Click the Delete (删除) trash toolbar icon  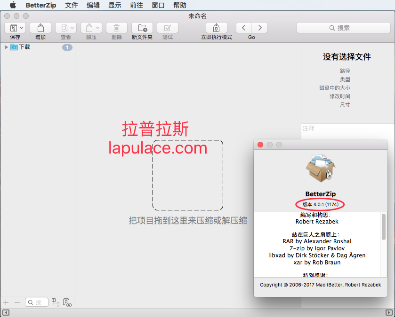click(117, 28)
